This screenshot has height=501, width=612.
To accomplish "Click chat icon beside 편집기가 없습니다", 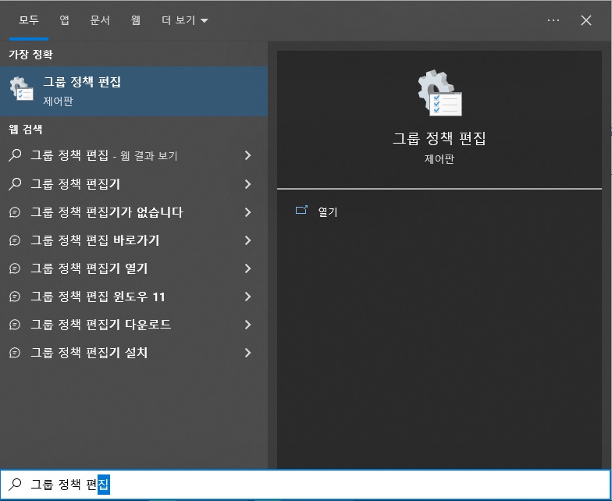I will pyautogui.click(x=15, y=212).
